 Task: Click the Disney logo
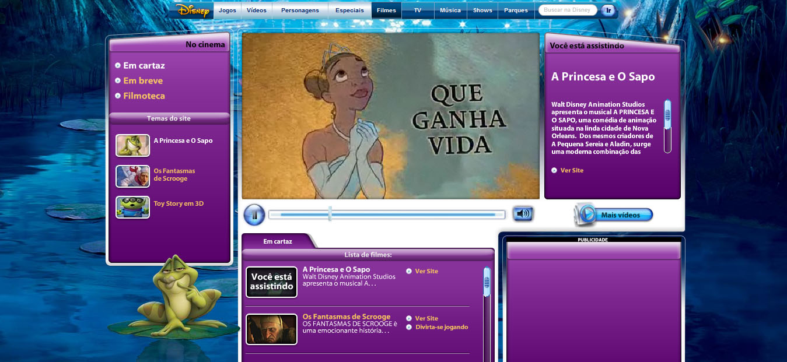coord(193,10)
